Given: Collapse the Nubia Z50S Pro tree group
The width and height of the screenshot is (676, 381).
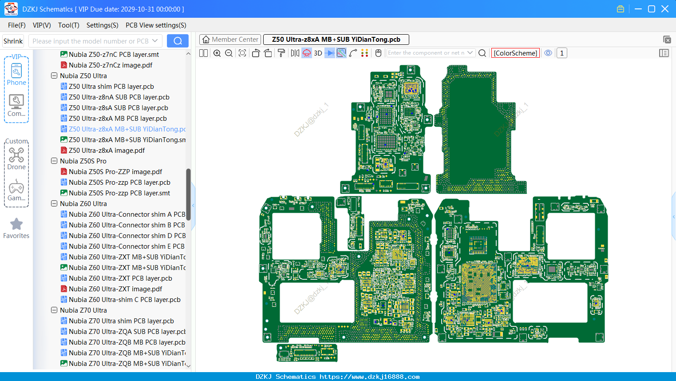Looking at the screenshot, I should 54,161.
